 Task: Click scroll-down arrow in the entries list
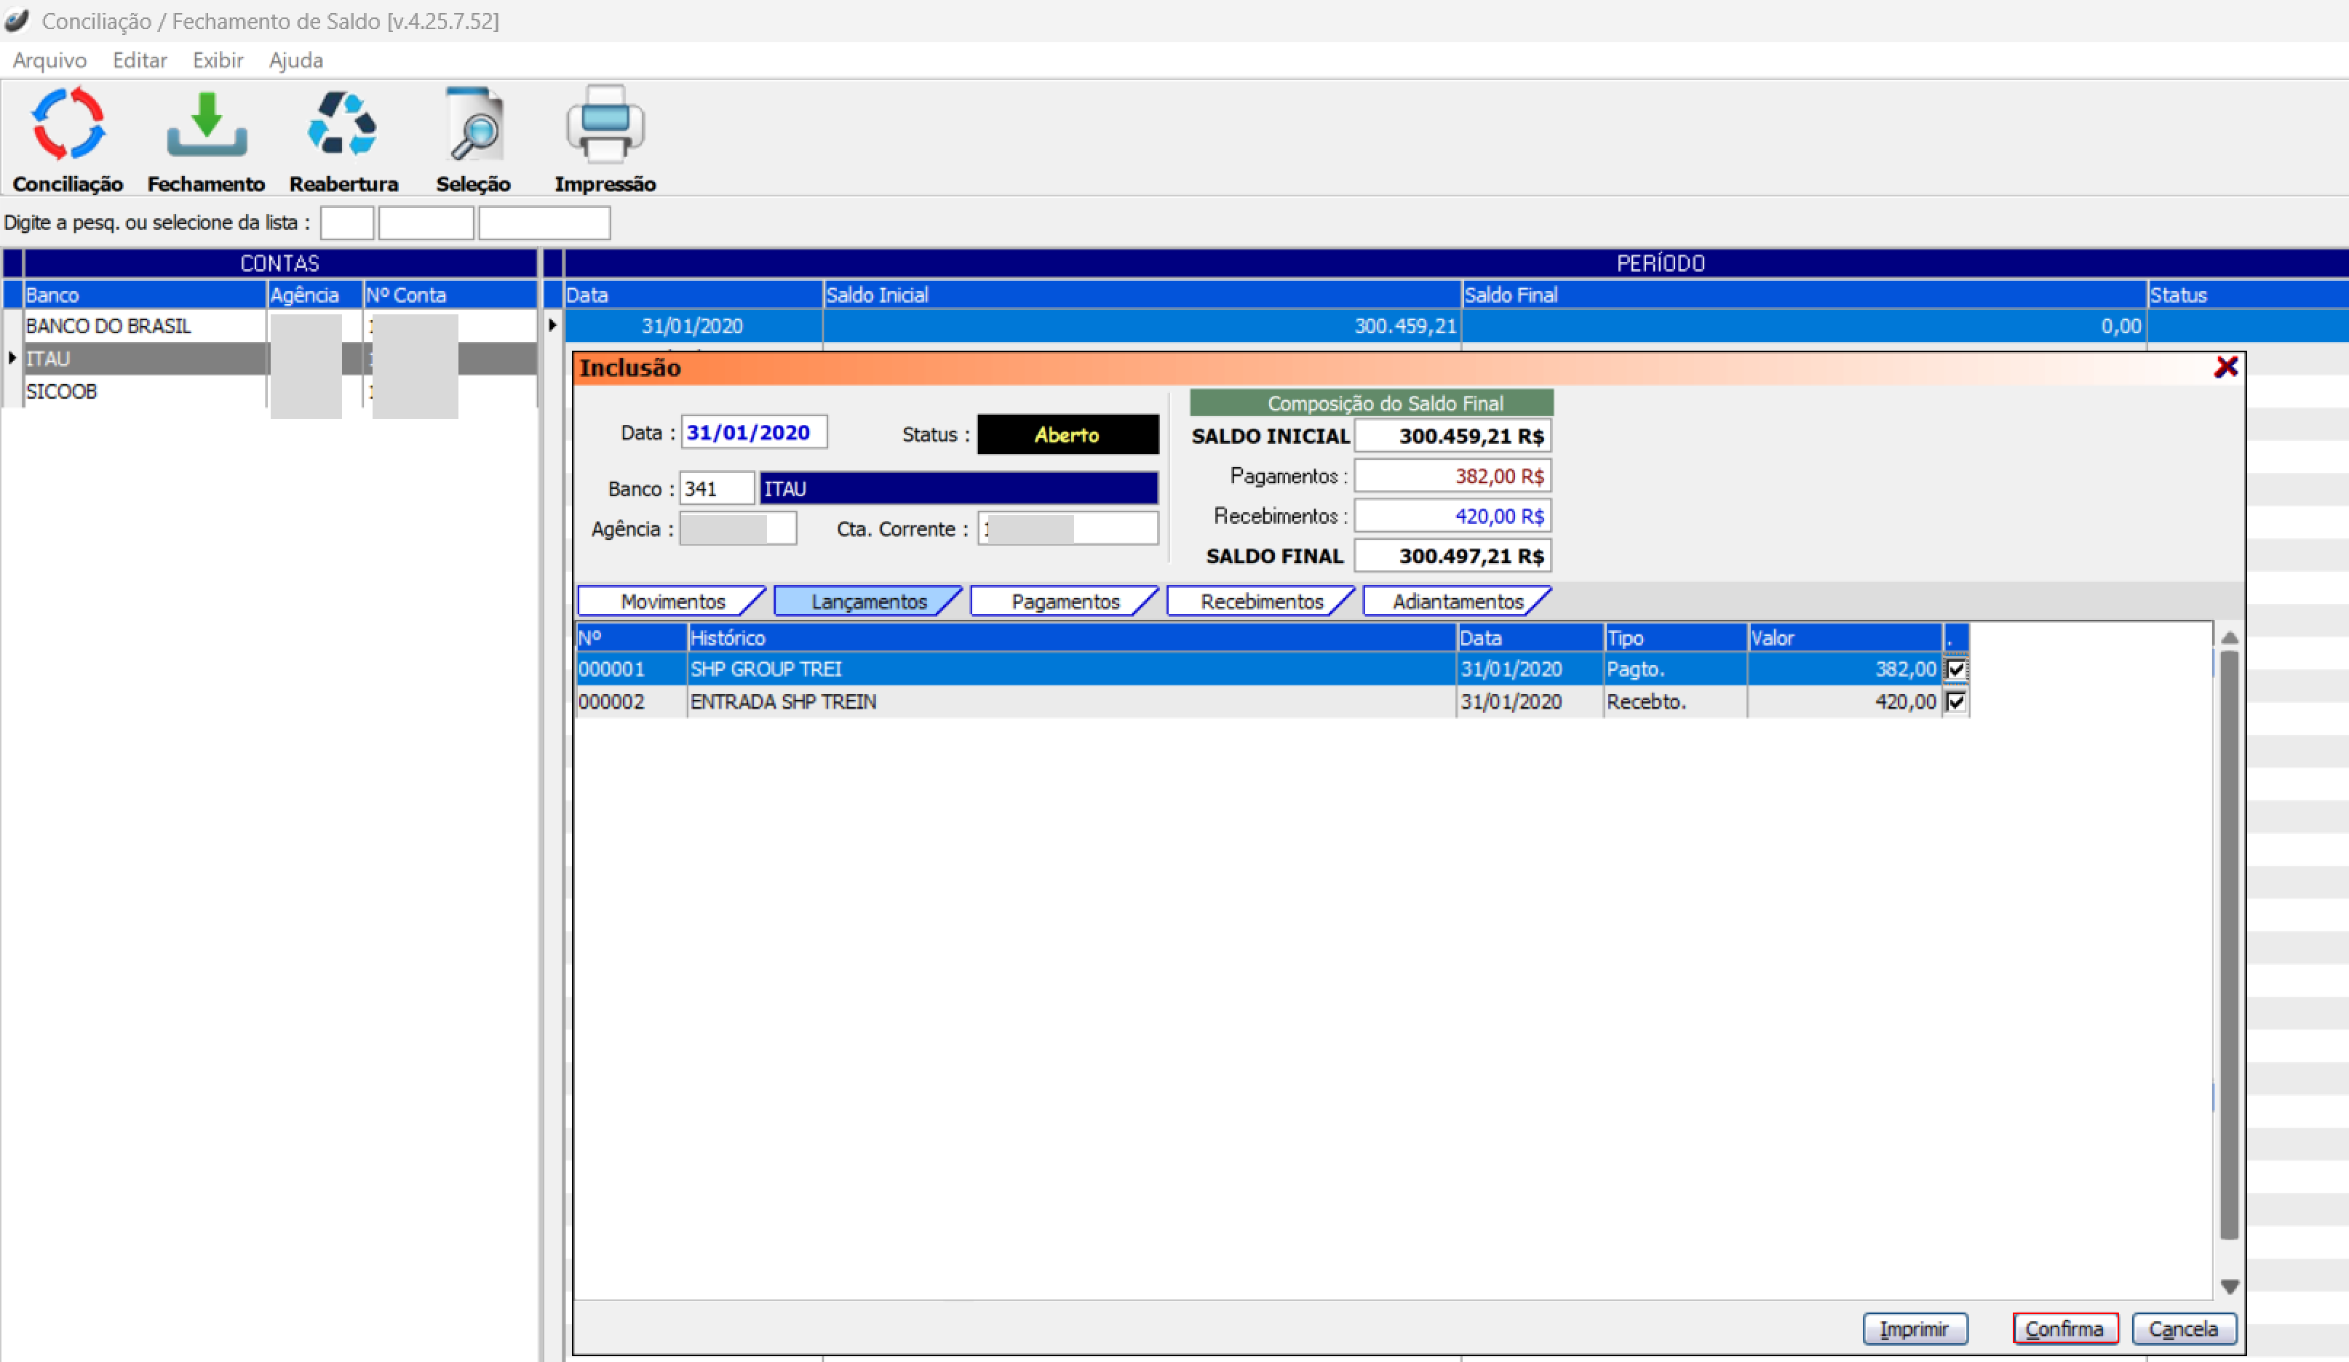coord(2230,1286)
